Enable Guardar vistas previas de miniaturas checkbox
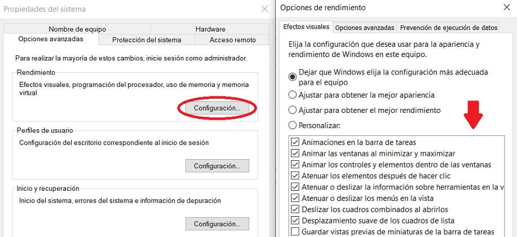 pos(295,232)
